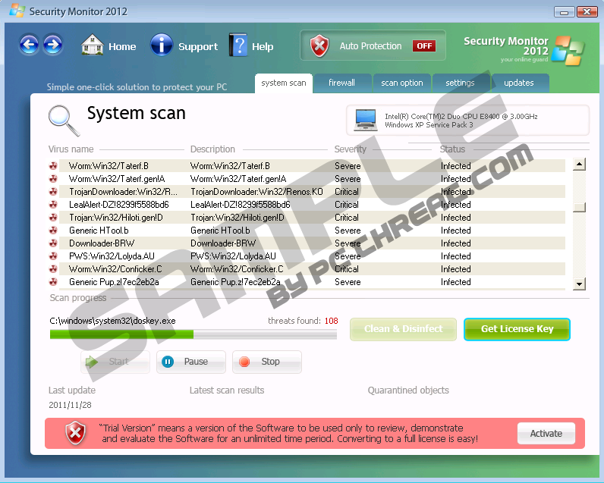Click the Last update date 2011/11/28

click(x=70, y=405)
